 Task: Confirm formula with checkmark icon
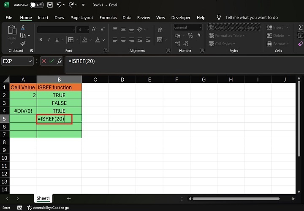click(x=52, y=61)
